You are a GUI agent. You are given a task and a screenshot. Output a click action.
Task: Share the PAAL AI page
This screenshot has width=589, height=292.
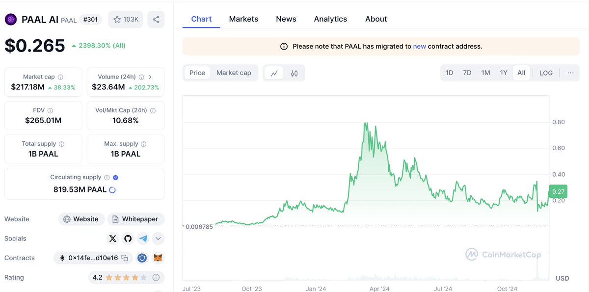156,19
